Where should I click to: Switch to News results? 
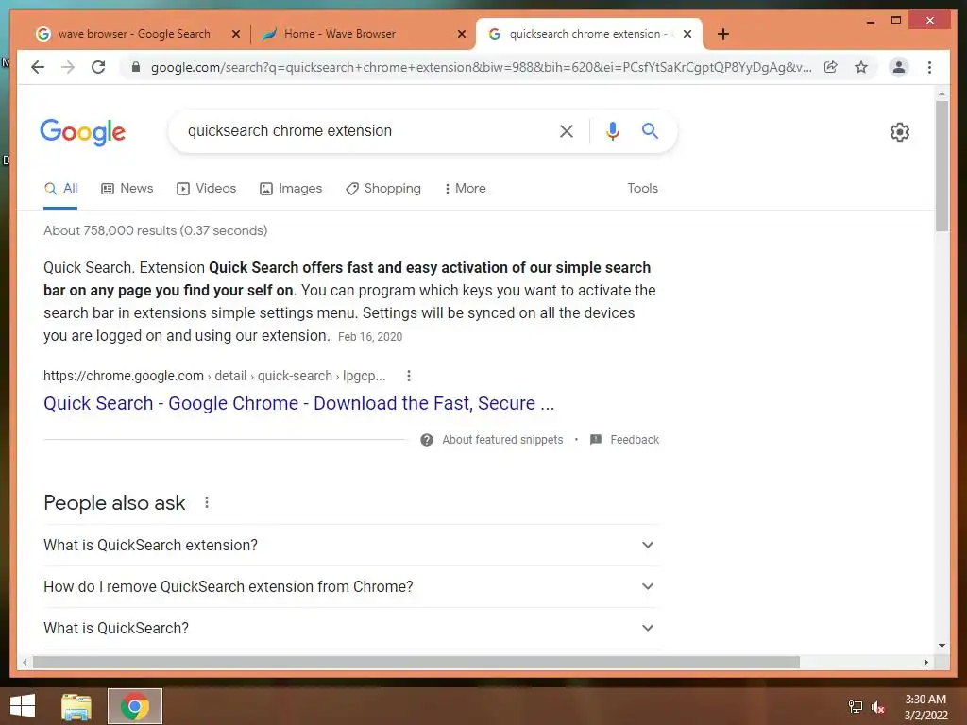pos(127,189)
